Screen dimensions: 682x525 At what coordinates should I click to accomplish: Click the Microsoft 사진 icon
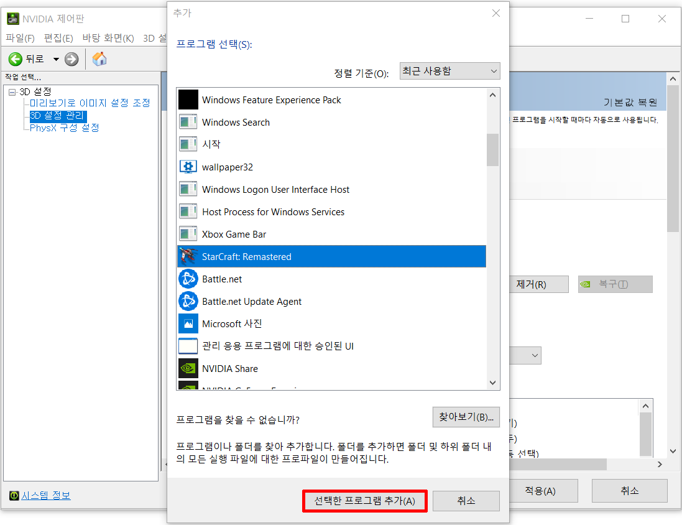coord(188,323)
